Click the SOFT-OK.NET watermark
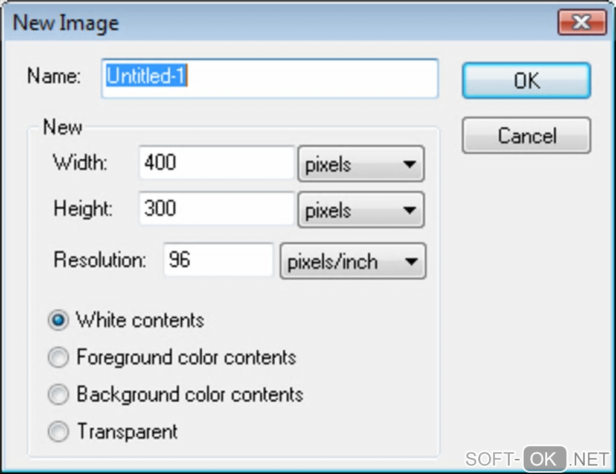 point(537,459)
